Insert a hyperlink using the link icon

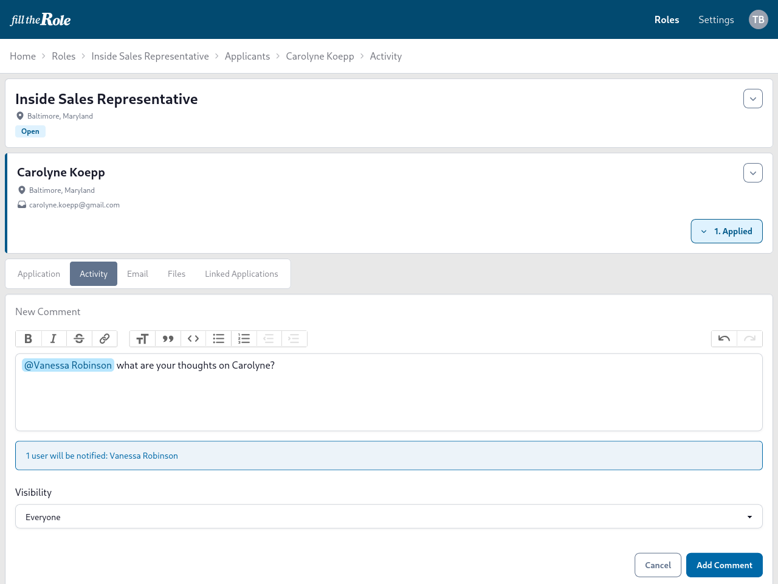(105, 338)
